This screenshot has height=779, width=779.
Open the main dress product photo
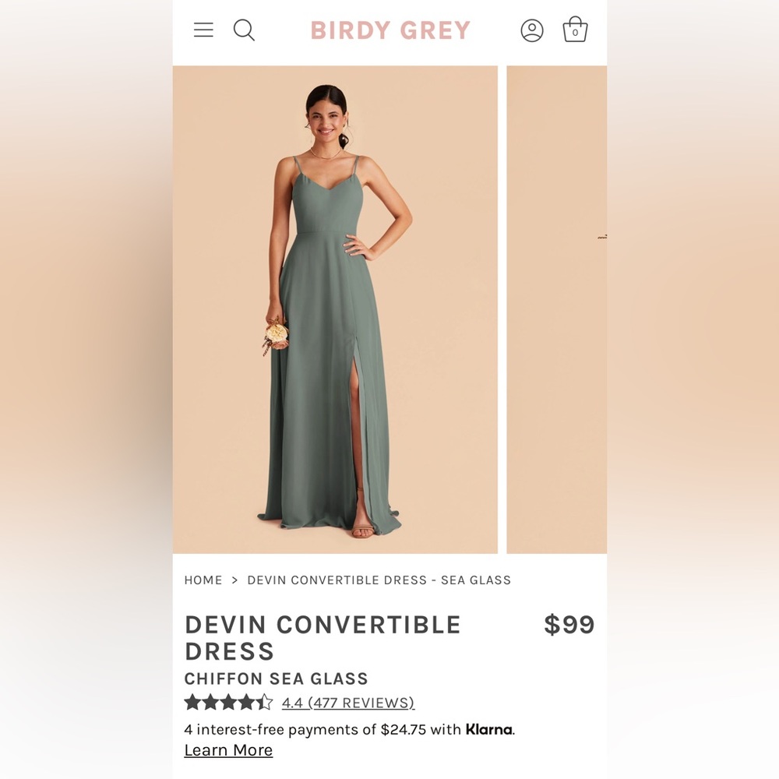tap(334, 312)
